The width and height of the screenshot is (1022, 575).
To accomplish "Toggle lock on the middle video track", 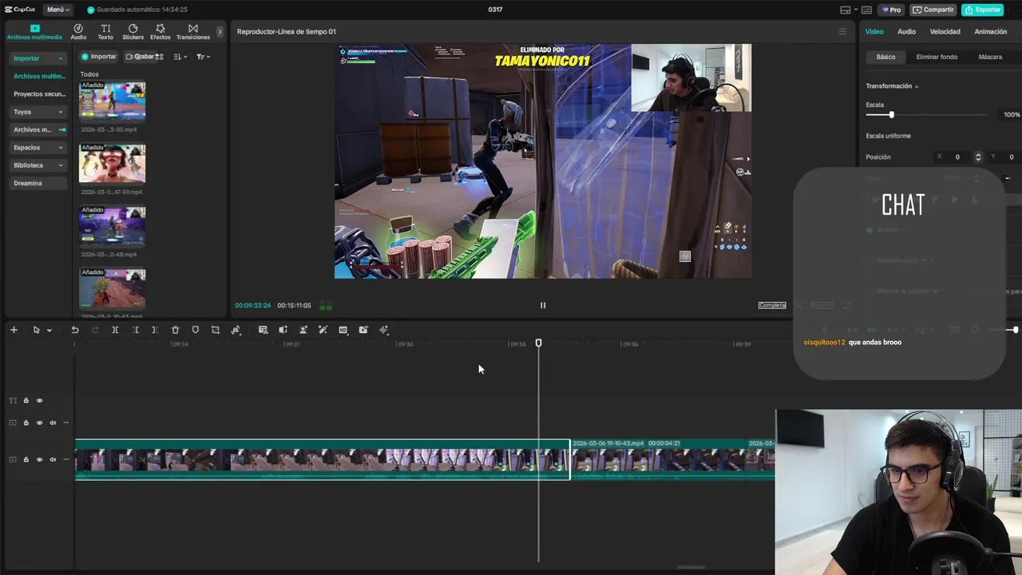I will pos(26,422).
